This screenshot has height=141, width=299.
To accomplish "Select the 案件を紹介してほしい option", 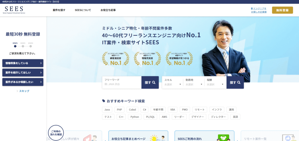I will 23,73.
